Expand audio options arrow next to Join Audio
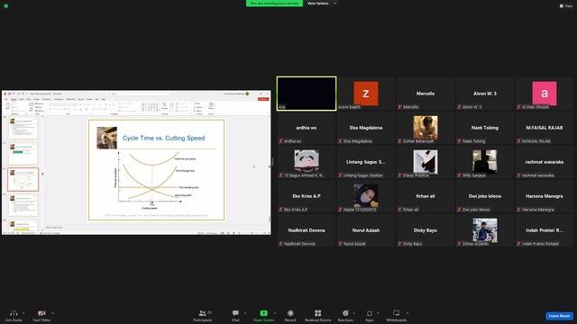The image size is (577, 324). 23,313
